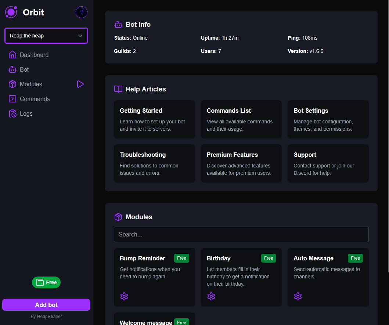Open Bump Reminder settings gear

click(124, 296)
